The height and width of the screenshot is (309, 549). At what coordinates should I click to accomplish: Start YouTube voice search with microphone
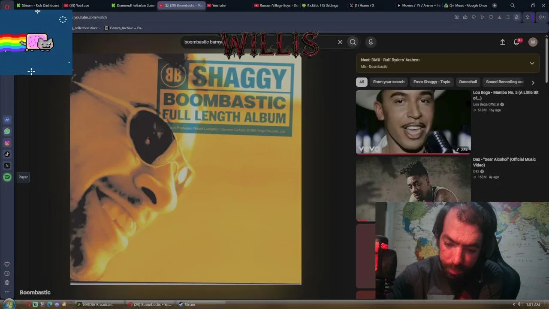[x=371, y=42]
